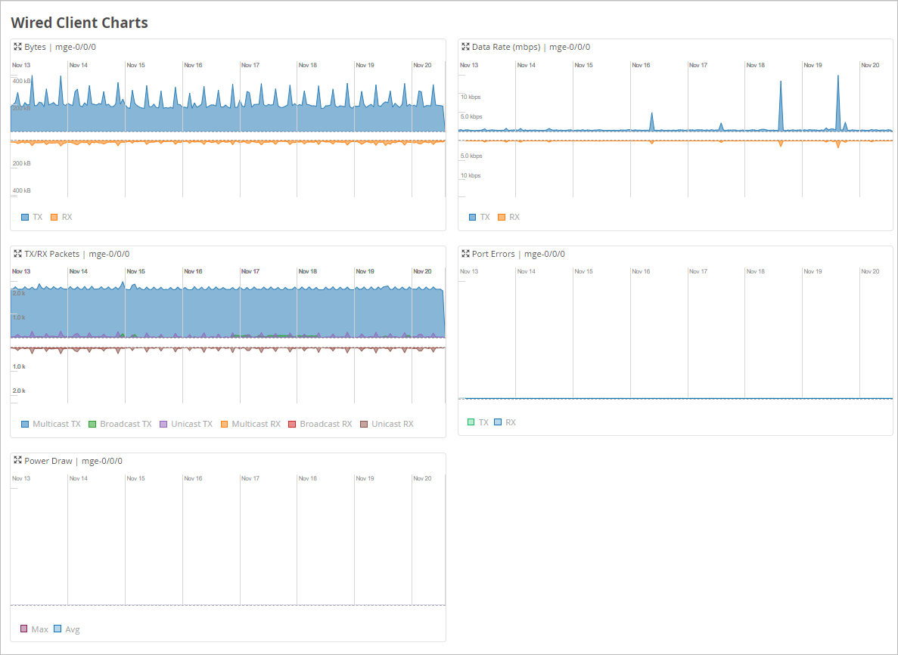898x655 pixels.
Task: Click Nov 17 date label in Bytes chart
Action: [250, 65]
